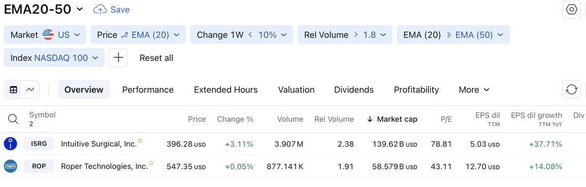This screenshot has width=586, height=187.
Task: Click ISRG EPS 5.03 USD
Action: coord(484,144)
